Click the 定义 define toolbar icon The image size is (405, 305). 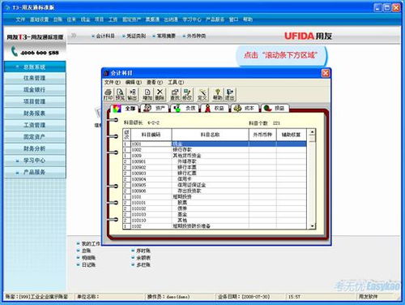tap(202, 94)
